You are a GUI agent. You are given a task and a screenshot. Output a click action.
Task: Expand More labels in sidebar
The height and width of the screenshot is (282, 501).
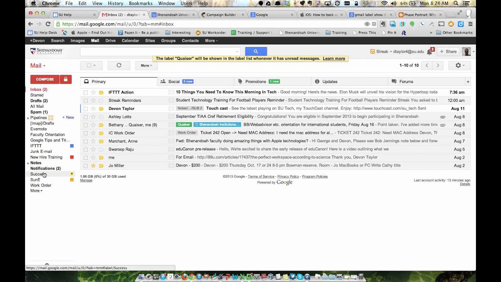click(x=36, y=191)
